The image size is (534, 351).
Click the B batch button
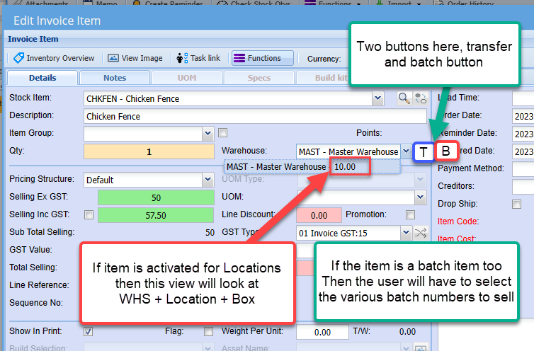coord(445,151)
